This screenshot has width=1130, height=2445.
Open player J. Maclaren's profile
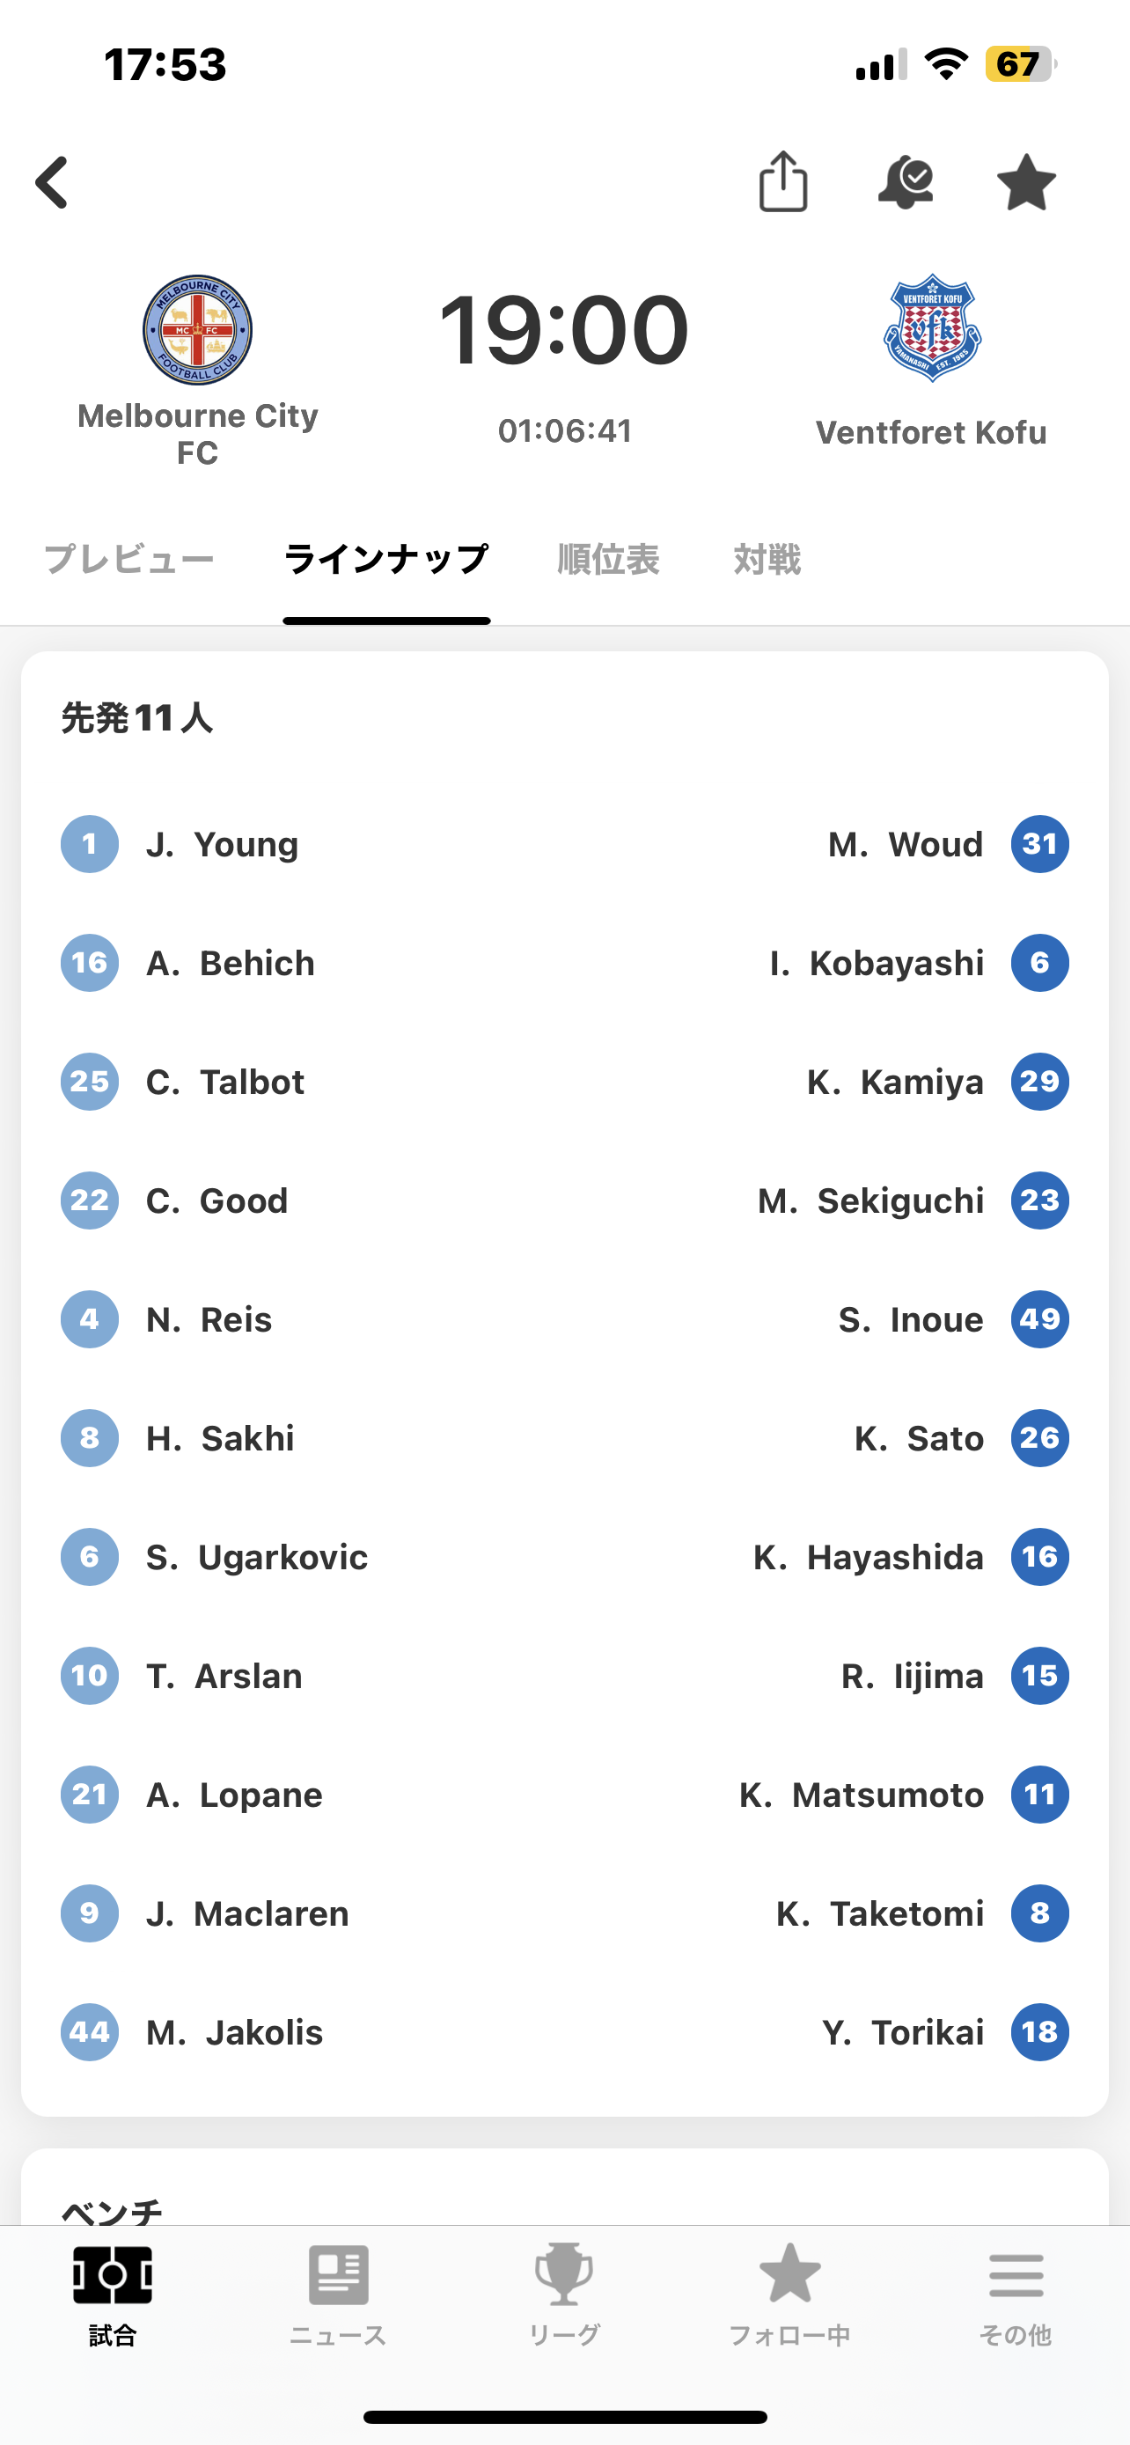point(247,1913)
